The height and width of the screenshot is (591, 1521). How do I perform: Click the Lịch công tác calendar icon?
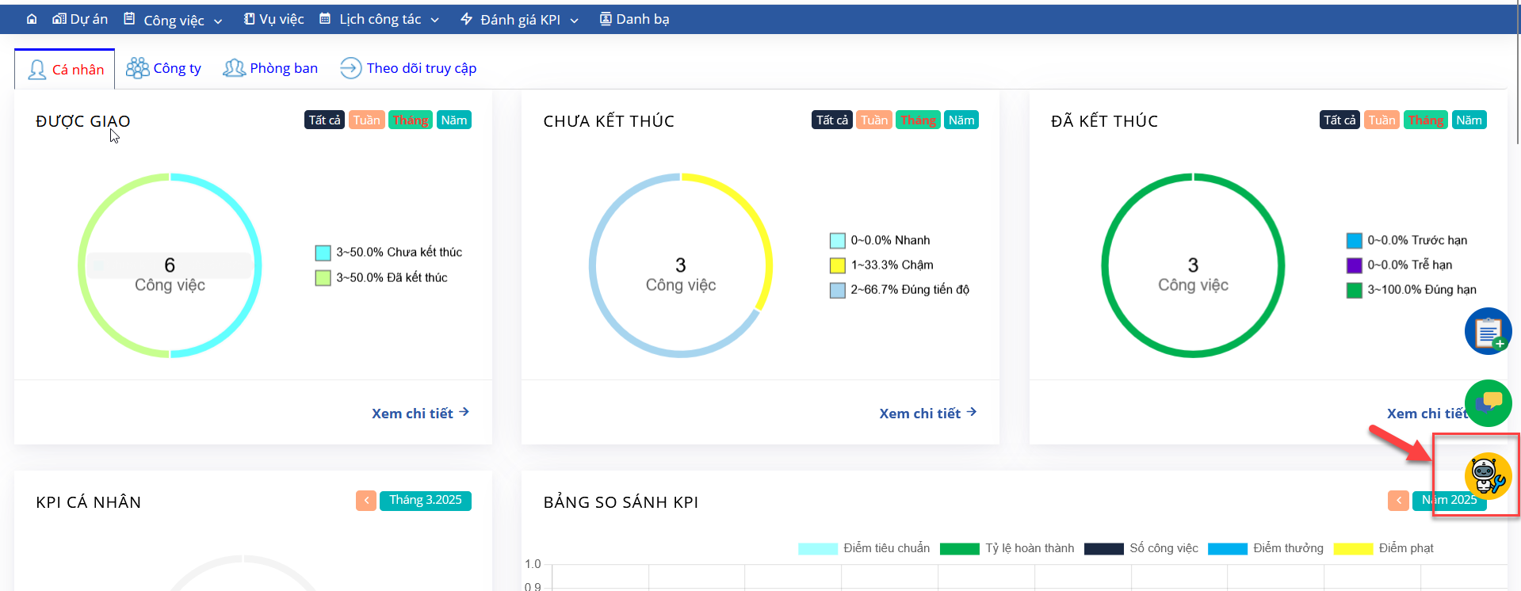(325, 19)
